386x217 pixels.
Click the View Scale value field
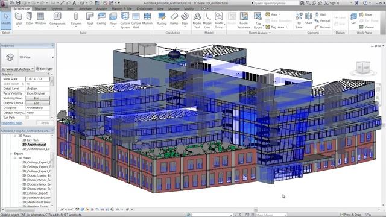tap(37, 79)
